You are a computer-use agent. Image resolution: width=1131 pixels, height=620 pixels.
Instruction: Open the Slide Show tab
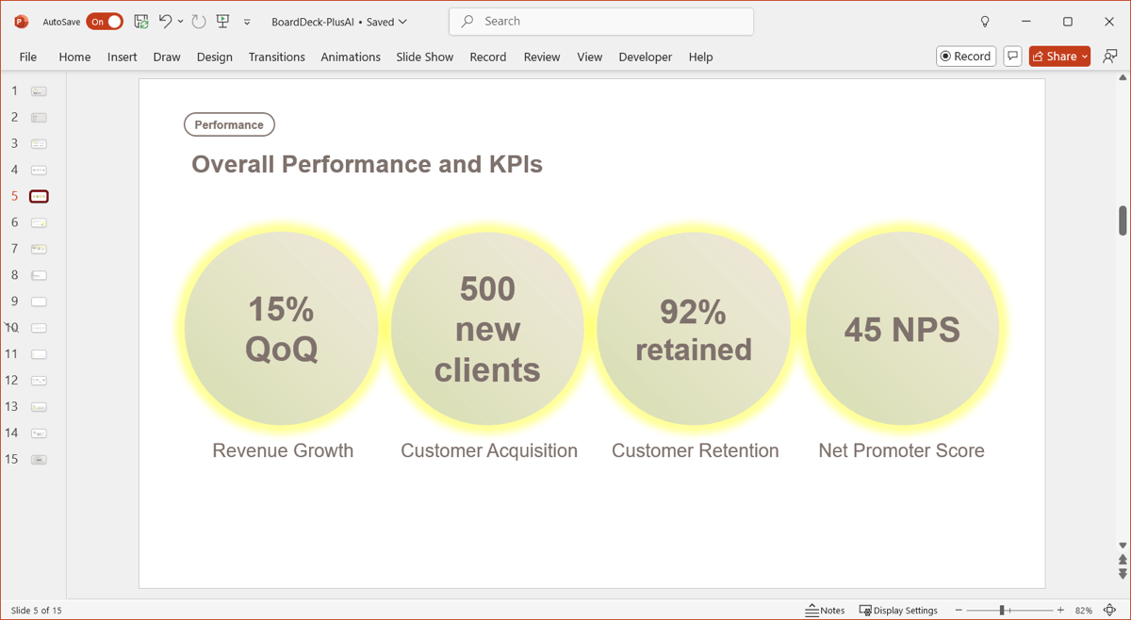(424, 57)
